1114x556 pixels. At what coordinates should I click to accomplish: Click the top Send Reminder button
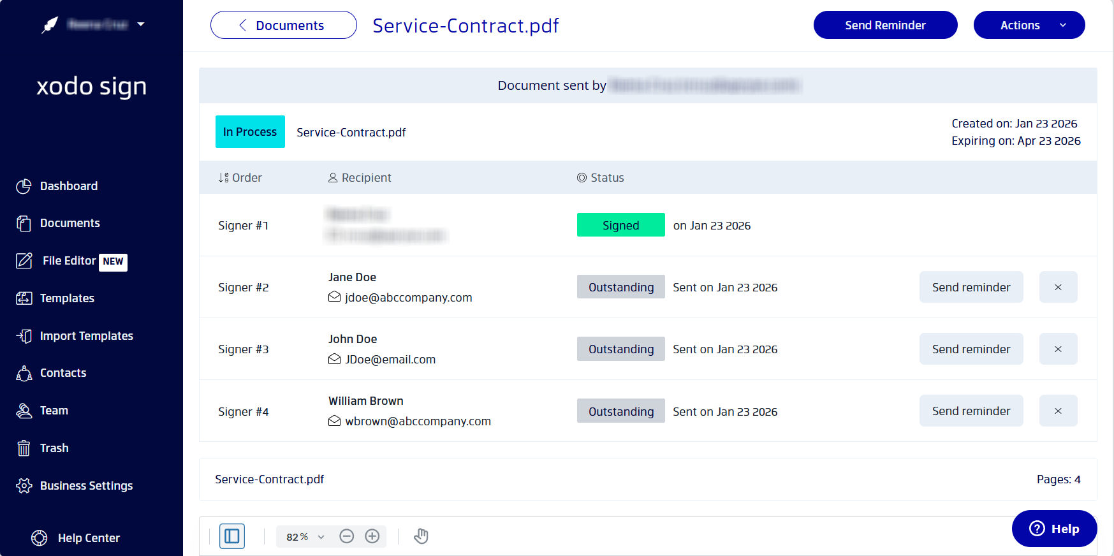pos(886,25)
